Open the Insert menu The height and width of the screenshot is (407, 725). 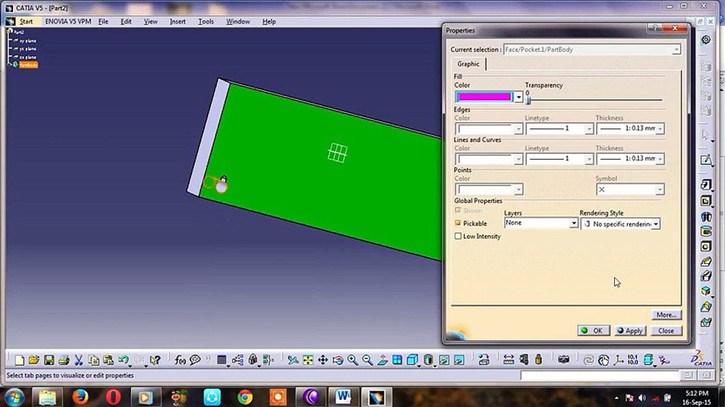[178, 21]
